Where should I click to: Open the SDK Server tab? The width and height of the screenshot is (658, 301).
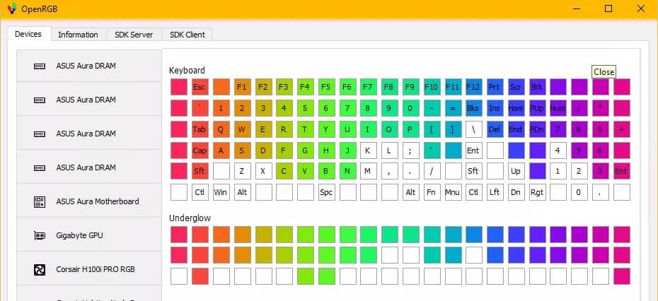tap(134, 35)
